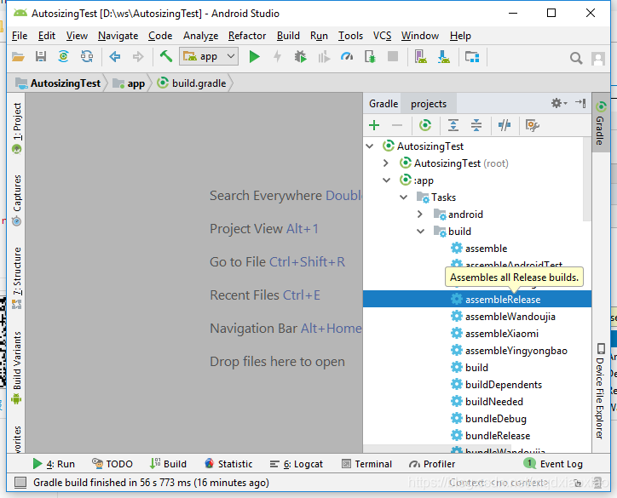Open the Statistic tool window
Viewport: 617px width, 498px height.
(x=228, y=464)
